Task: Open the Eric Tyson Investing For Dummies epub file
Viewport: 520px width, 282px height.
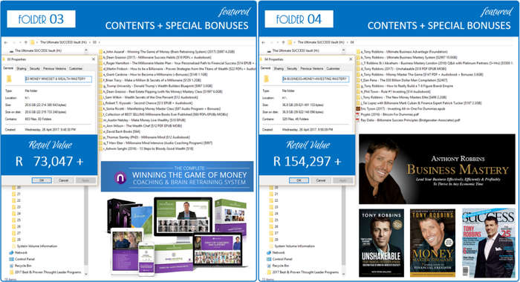Action: pyautogui.click(x=400, y=108)
